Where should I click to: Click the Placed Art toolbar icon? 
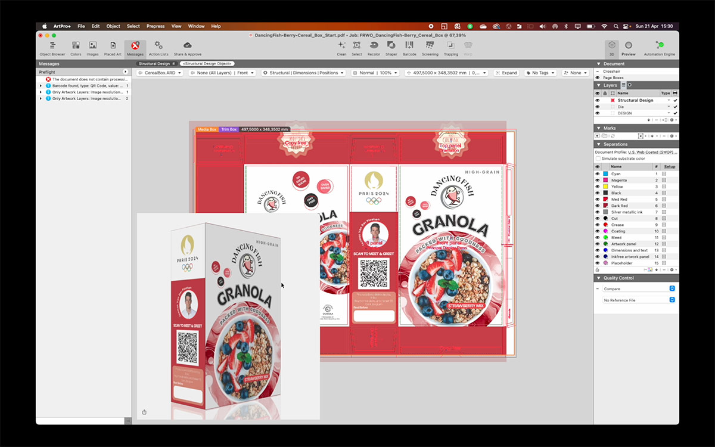pyautogui.click(x=113, y=48)
